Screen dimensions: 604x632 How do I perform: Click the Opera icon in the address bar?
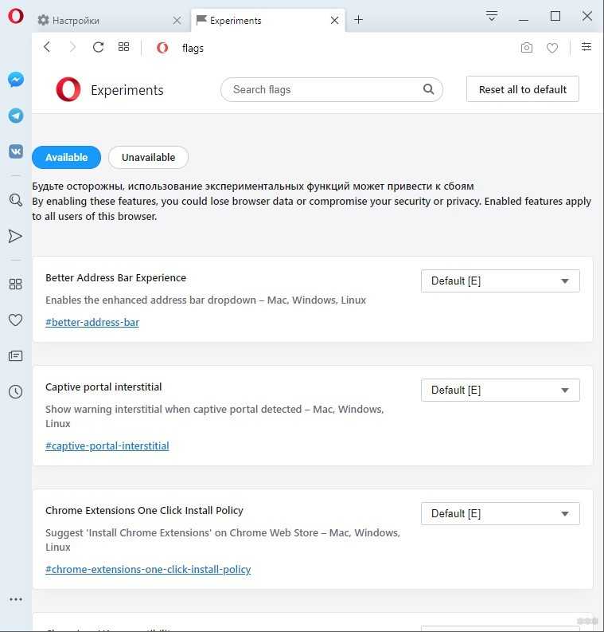tap(162, 48)
